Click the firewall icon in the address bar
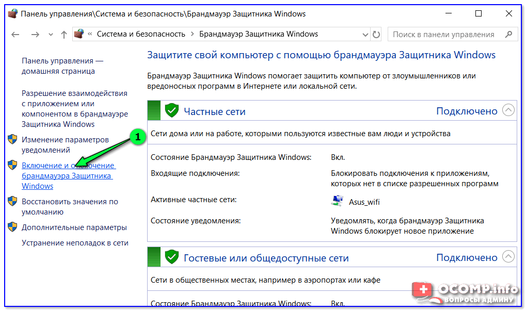The image size is (526, 311). [79, 35]
